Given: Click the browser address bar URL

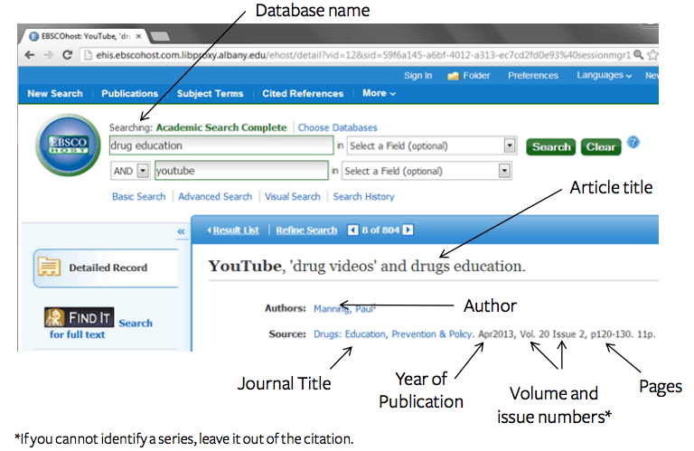Looking at the screenshot, I should click(x=363, y=55).
